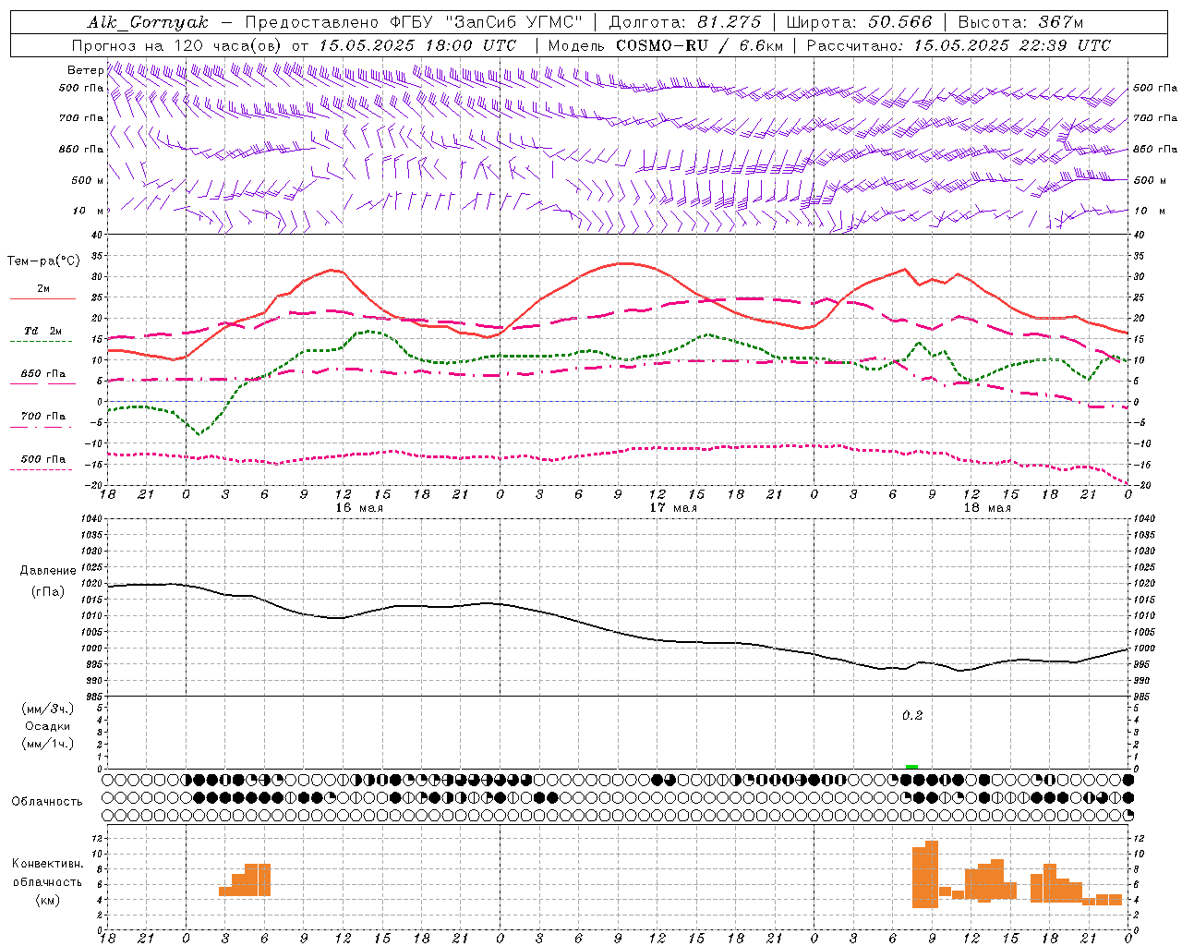Click the '1040' value on left pressure axis
This screenshot has width=1182, height=946.
[x=92, y=519]
